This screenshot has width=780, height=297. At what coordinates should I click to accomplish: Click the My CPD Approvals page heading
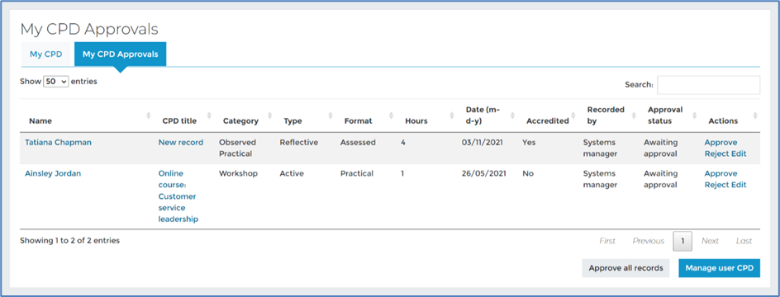coord(89,30)
